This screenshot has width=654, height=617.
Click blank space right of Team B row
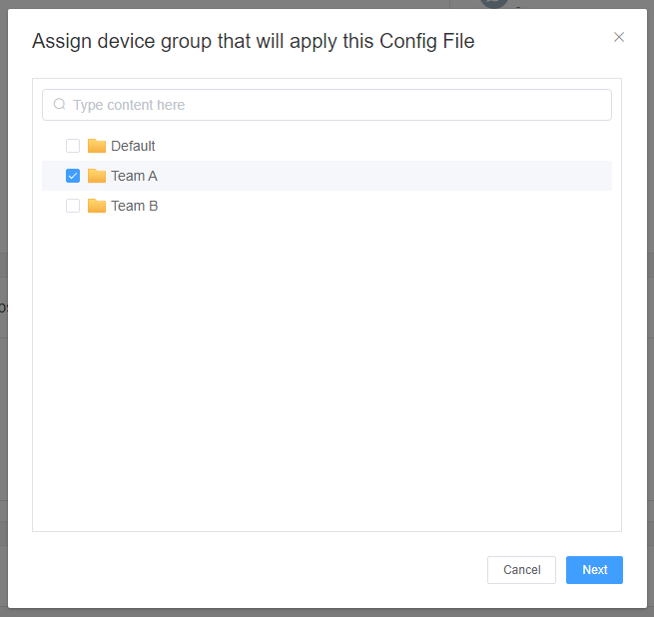tap(399, 206)
